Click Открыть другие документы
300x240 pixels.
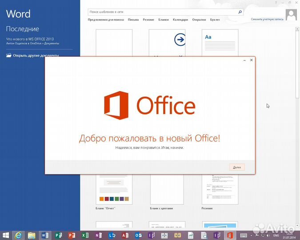36,56
